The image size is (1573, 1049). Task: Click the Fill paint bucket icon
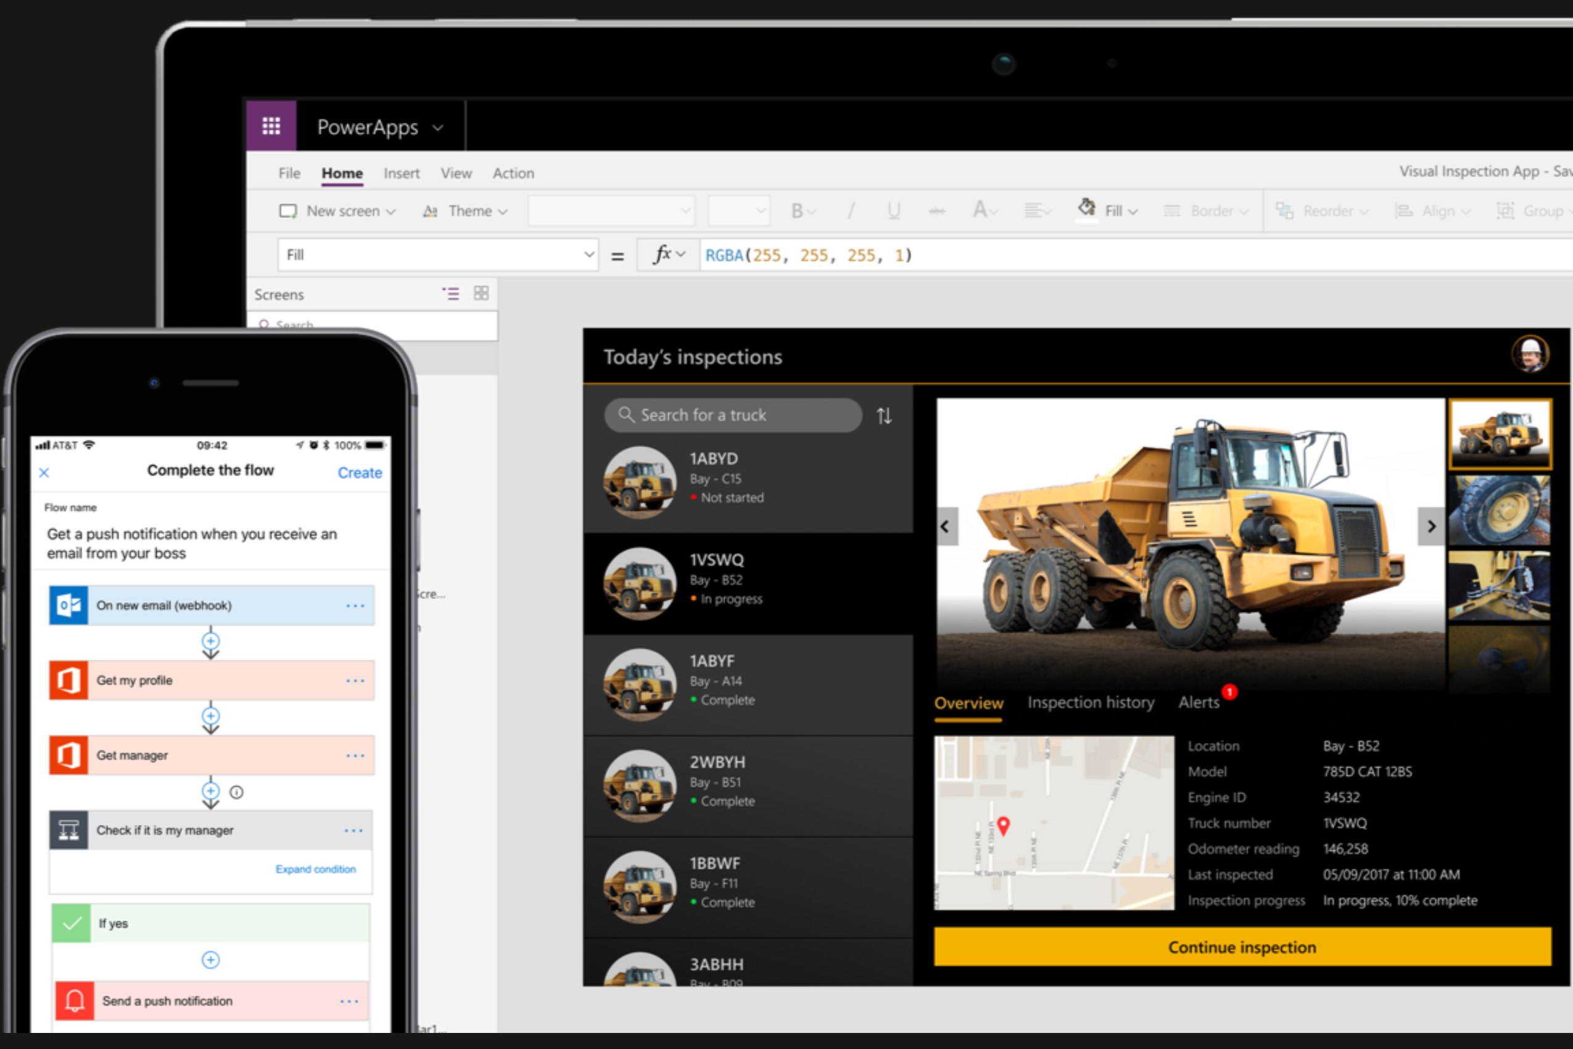[1087, 208]
